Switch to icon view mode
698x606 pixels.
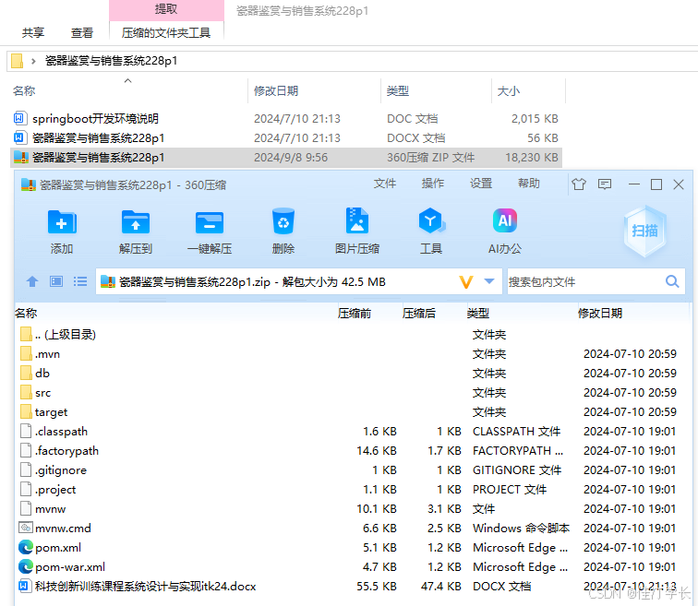coord(56,281)
